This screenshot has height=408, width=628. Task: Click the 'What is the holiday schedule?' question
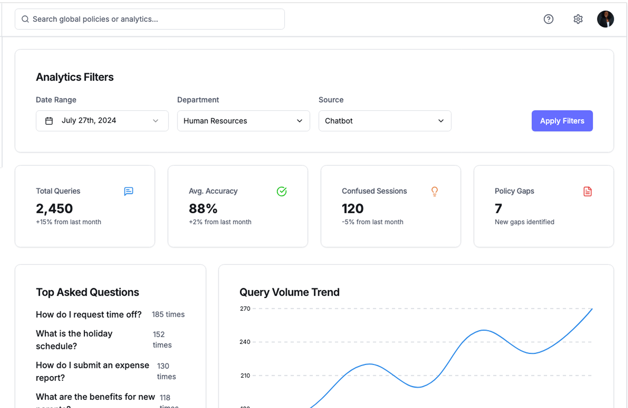(74, 340)
